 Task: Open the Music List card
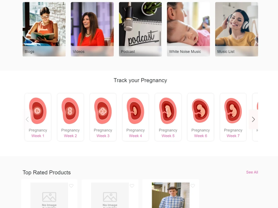click(x=237, y=29)
